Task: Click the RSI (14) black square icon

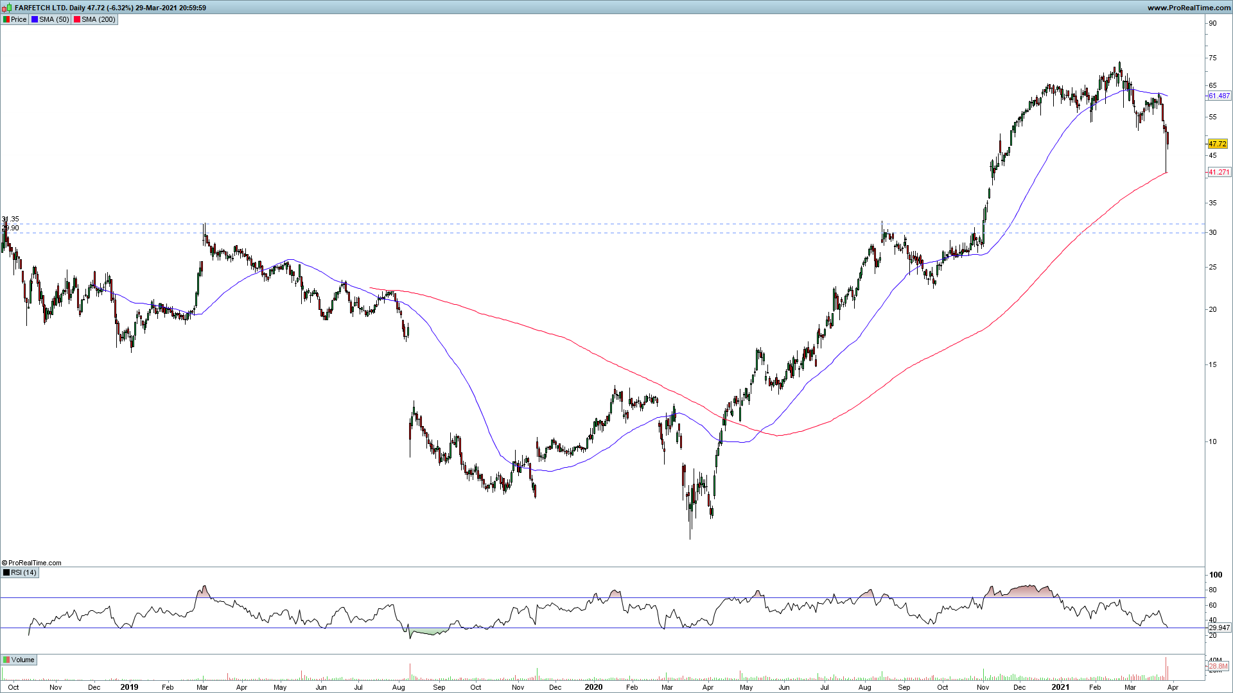Action: pos(6,572)
